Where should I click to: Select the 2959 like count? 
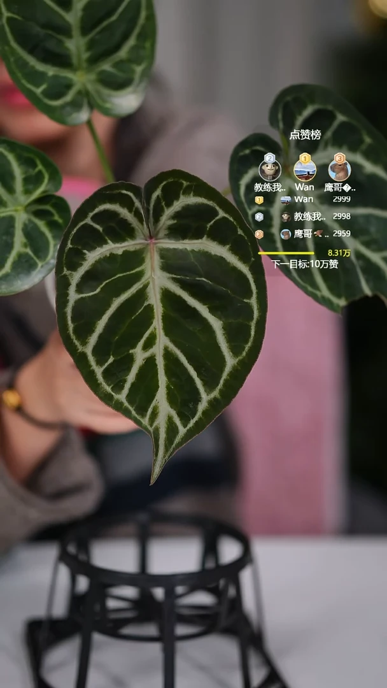click(x=341, y=234)
